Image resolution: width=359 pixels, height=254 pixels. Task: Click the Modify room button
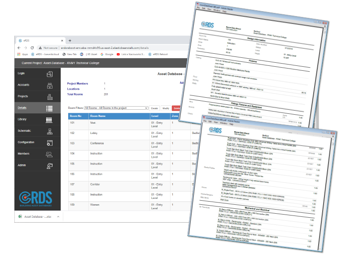(166, 108)
